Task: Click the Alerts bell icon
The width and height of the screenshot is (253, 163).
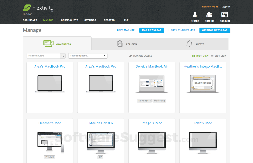Action: [x=189, y=44]
